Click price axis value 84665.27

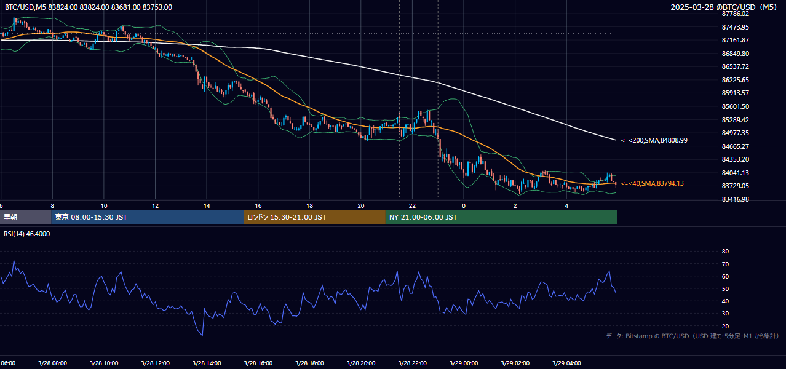point(736,146)
